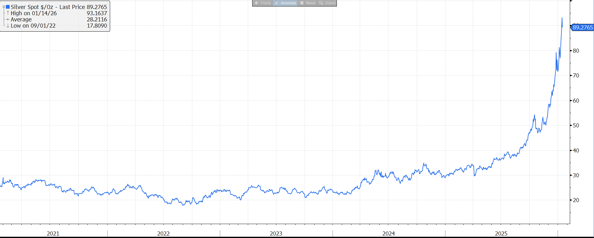
Task: Select the Annotate pencil tool
Action: click(x=285, y=3)
